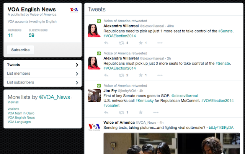
Task: Click View all lists link
Action: point(13,102)
